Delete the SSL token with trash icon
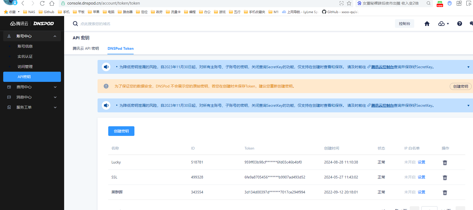The width and height of the screenshot is (473, 210). pyautogui.click(x=445, y=178)
